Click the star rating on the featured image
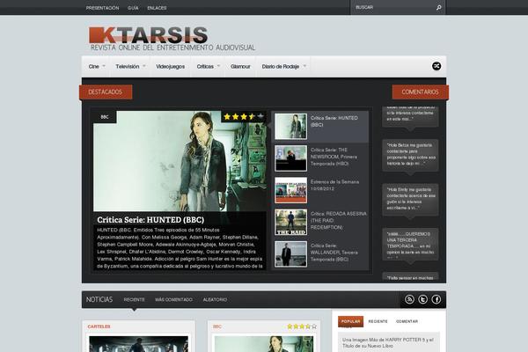528x352 pixels. [x=244, y=116]
